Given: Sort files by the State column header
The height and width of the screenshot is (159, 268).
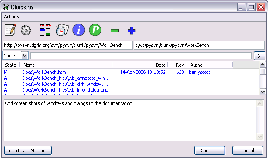Looking at the screenshot, I should click(x=11, y=65).
